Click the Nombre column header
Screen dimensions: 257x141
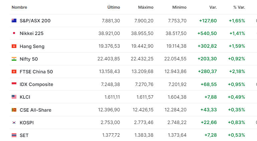point(19,7)
